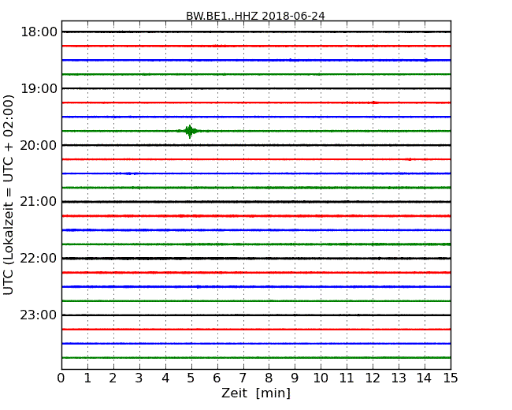Viewport: 512px width, 410px height.
Task: Click x-axis tick label 7
Action: (x=243, y=378)
